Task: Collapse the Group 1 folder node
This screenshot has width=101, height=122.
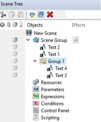Action: click(x=35, y=61)
